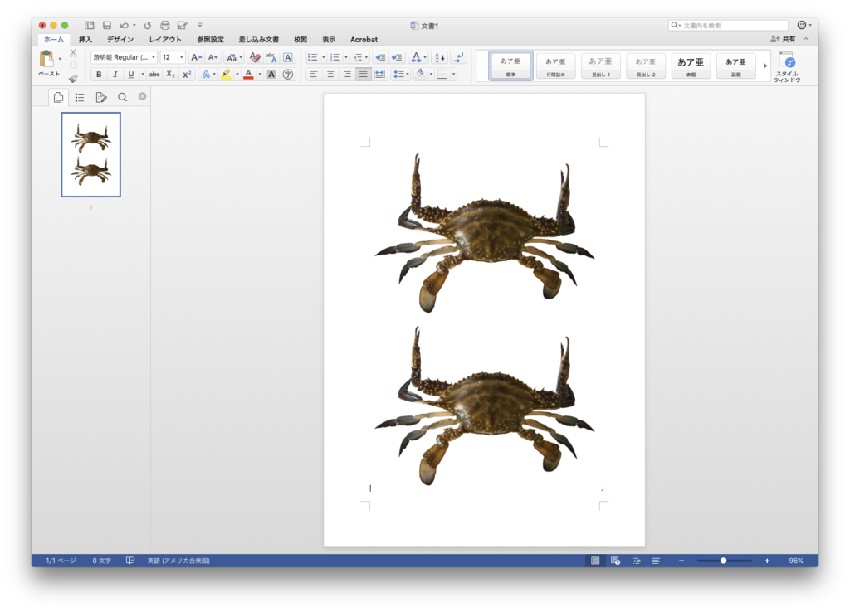Viewport: 850px width, 612px height.
Task: Open the 参照設定 tab
Action: tap(210, 40)
